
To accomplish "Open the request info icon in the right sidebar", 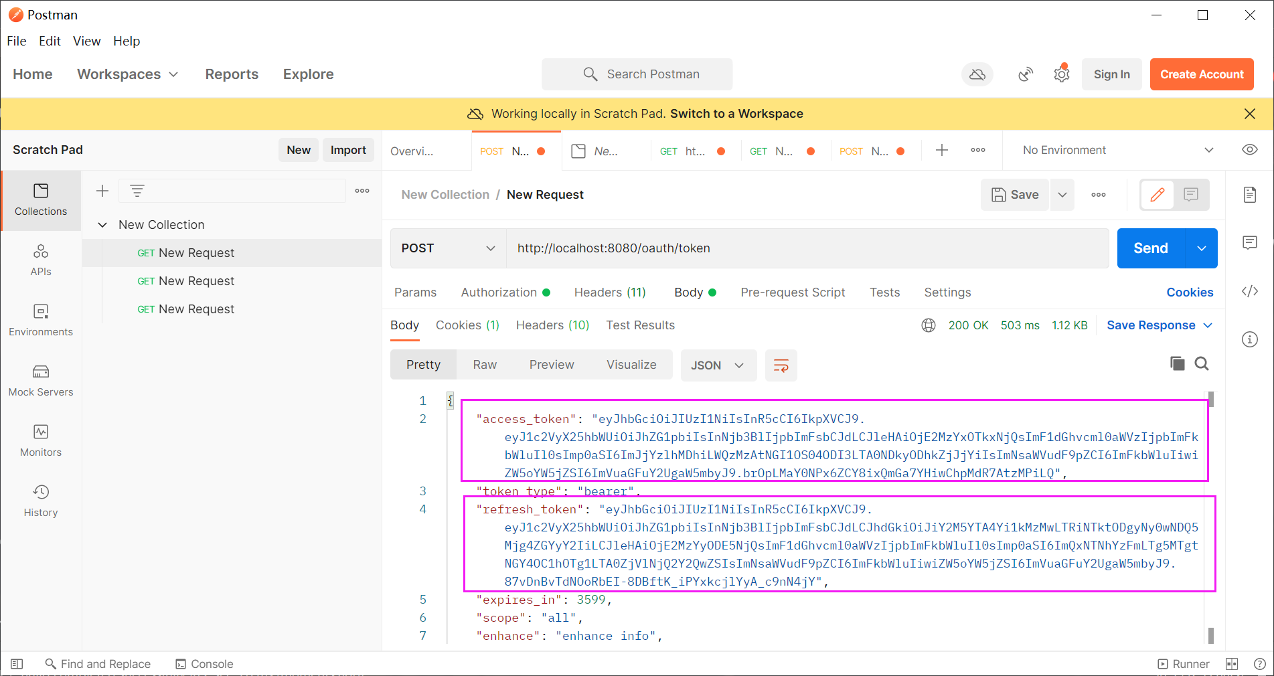I will 1250,339.
